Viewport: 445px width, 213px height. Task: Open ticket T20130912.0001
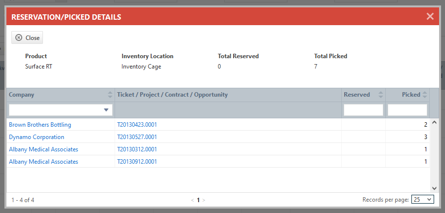pyautogui.click(x=137, y=162)
